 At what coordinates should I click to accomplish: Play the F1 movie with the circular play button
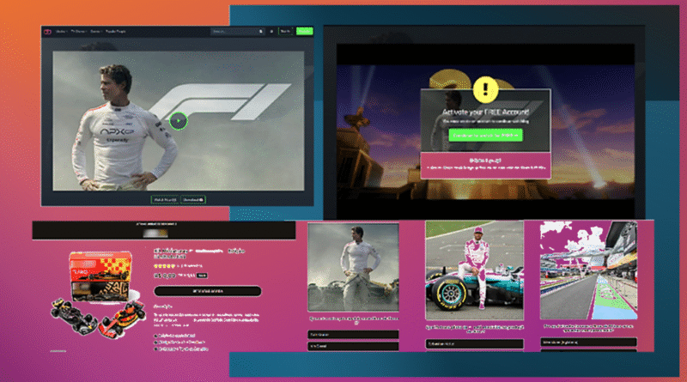tap(179, 121)
